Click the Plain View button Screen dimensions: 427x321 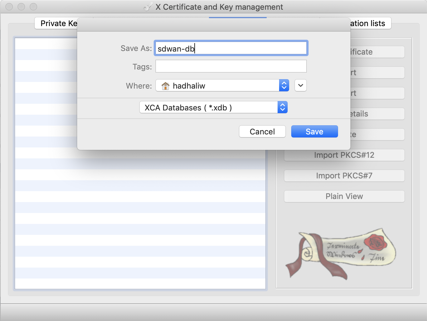[x=344, y=196]
